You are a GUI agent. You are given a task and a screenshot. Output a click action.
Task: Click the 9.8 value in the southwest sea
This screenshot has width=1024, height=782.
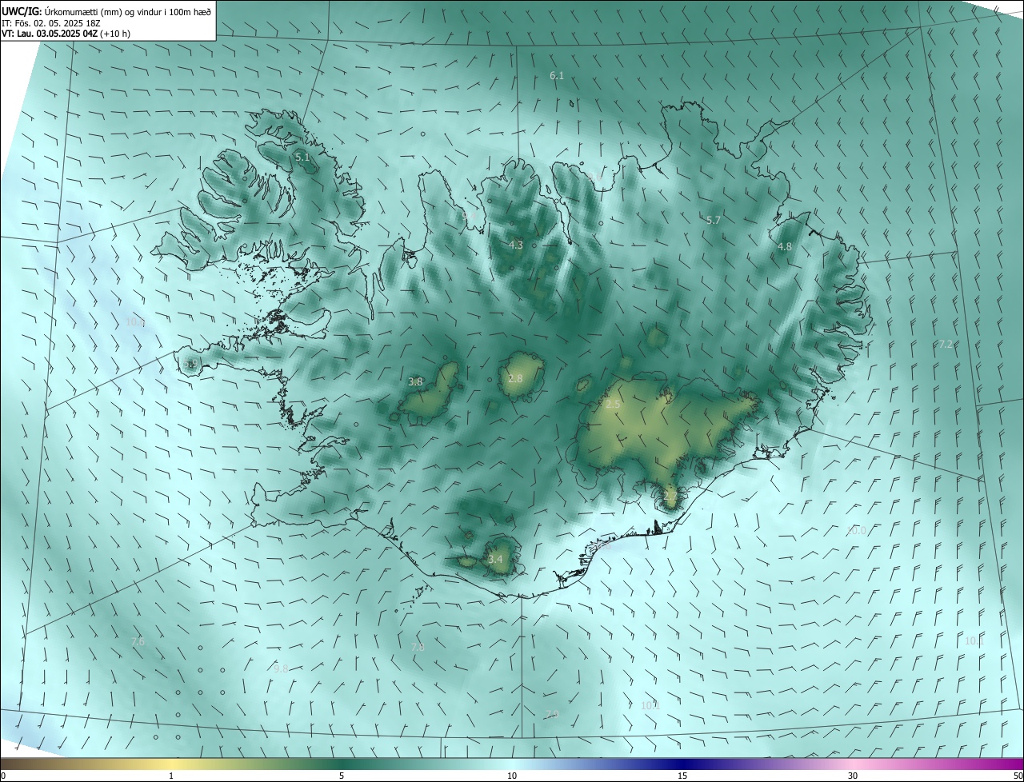pyautogui.click(x=281, y=669)
